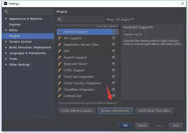Screen dimensions: 188x133
Task: Click the Android Support plugin icon
Action: 60,32
